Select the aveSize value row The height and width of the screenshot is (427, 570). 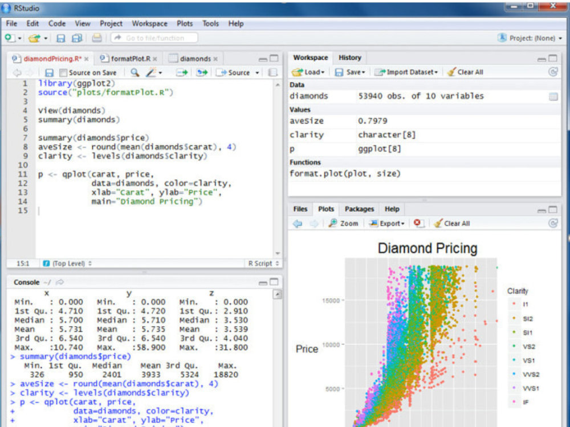424,121
